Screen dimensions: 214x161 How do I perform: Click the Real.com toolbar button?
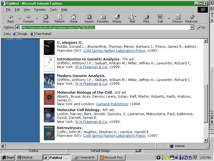click(192, 19)
